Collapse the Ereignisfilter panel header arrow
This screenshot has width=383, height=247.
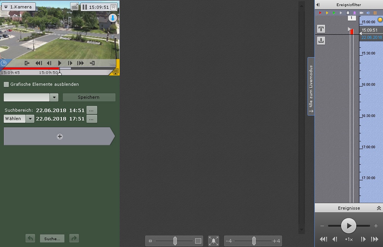[318, 5]
